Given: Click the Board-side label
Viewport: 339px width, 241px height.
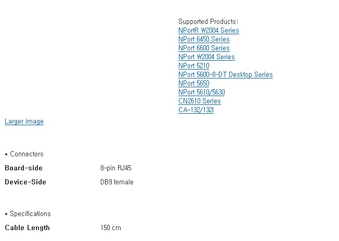Looking at the screenshot, I should click(23, 168).
